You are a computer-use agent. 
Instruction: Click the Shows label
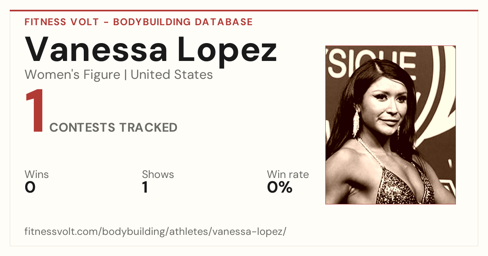point(158,175)
